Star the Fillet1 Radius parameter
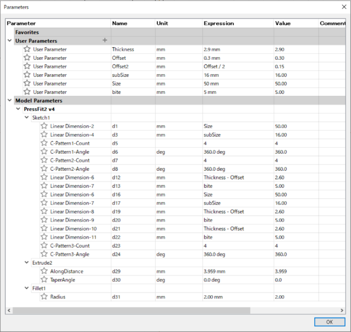Viewport: 351px width, 332px height. [44, 296]
